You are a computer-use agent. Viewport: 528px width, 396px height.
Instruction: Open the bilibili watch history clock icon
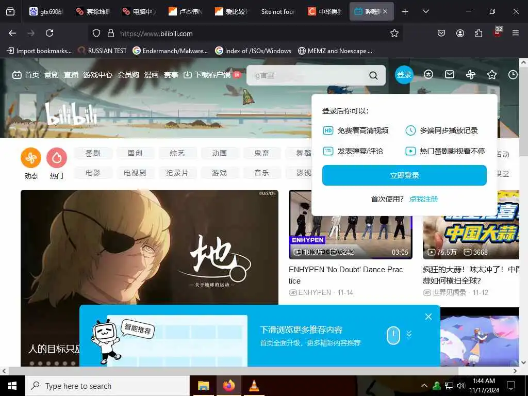point(513,74)
